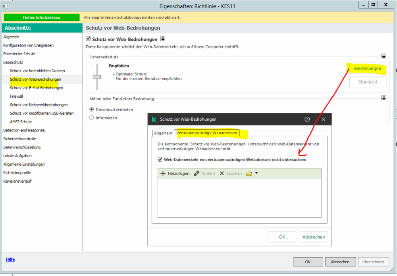Toggle lock icon of Aktion beim Fund group
This screenshot has width=397, height=276.
click(384, 98)
